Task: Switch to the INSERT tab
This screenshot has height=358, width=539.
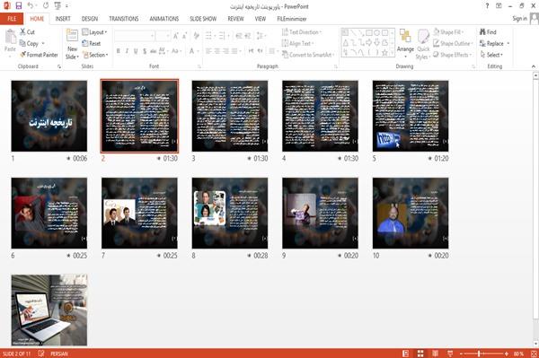Action: [63, 19]
